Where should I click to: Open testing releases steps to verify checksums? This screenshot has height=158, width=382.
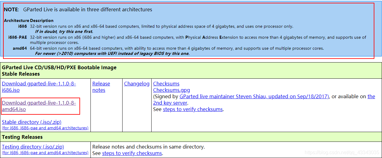[132, 153]
